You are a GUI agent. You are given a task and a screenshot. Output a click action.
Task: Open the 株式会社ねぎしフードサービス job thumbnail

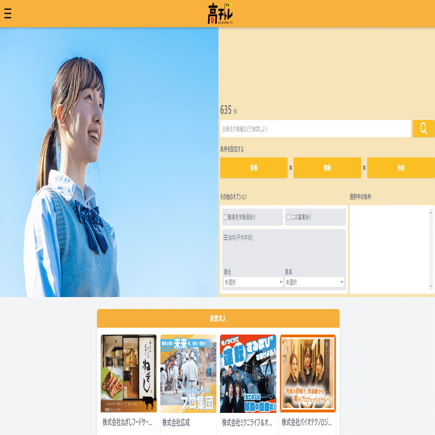(x=129, y=373)
